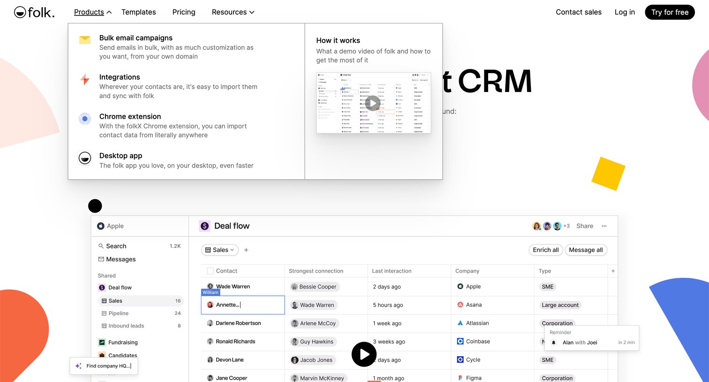Image resolution: width=709 pixels, height=382 pixels.
Task: Click the Jacob Jones connection chip
Action: point(313,360)
